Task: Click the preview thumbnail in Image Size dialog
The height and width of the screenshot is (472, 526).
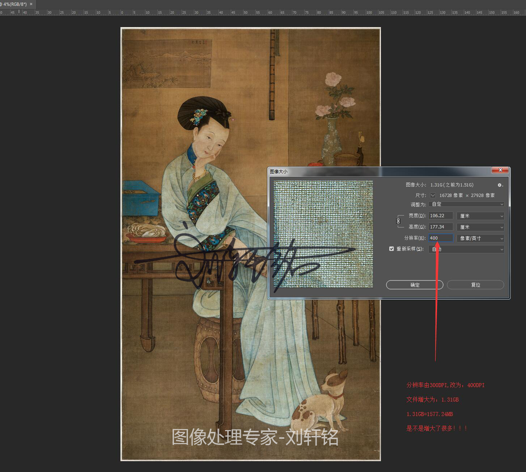Action: point(323,234)
